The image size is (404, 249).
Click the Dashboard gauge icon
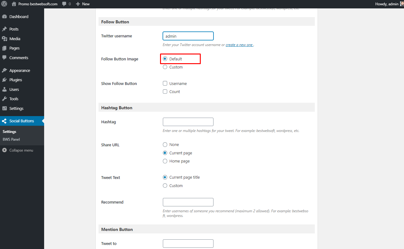click(4, 16)
